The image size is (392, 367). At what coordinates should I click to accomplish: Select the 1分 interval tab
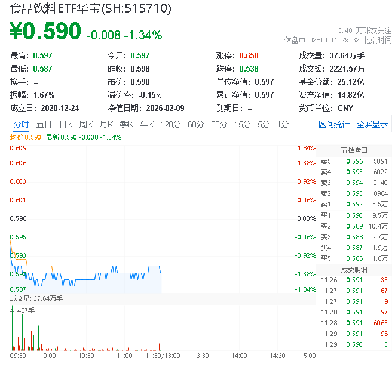pyautogui.click(x=283, y=124)
